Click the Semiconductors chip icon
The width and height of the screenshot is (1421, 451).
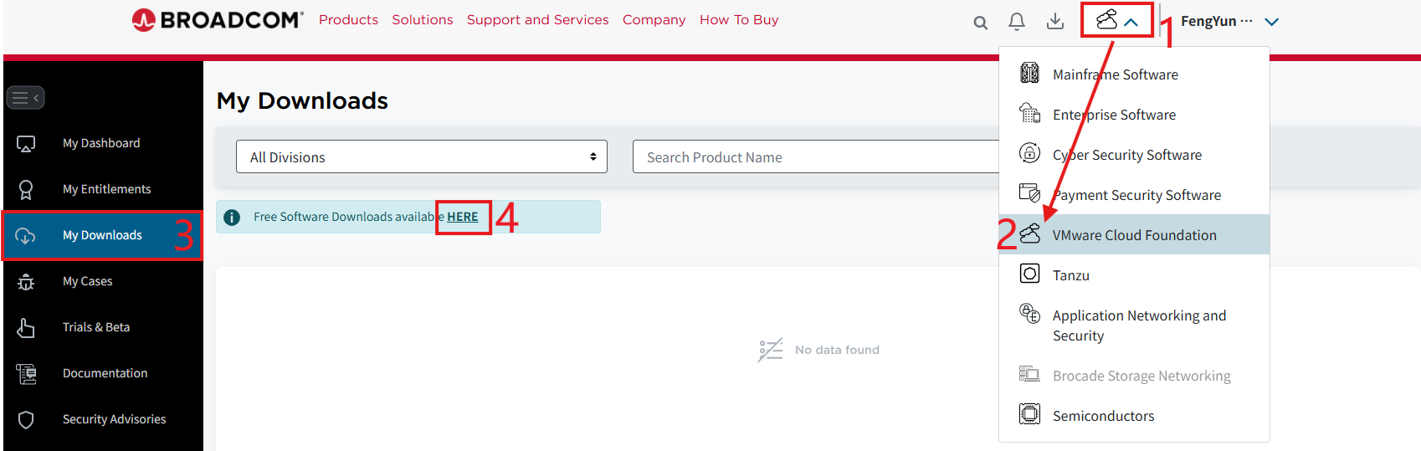click(x=1029, y=414)
